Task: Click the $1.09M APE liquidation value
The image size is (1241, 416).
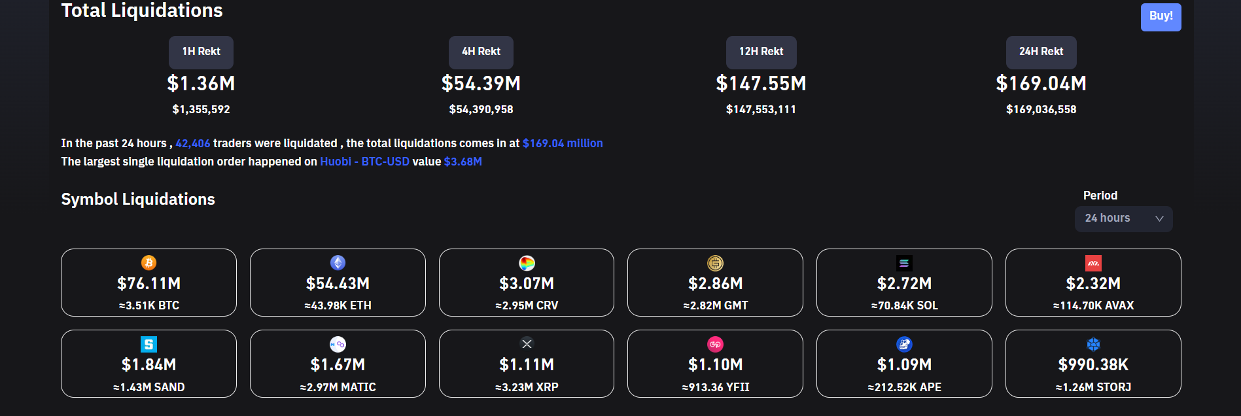Action: [904, 365]
